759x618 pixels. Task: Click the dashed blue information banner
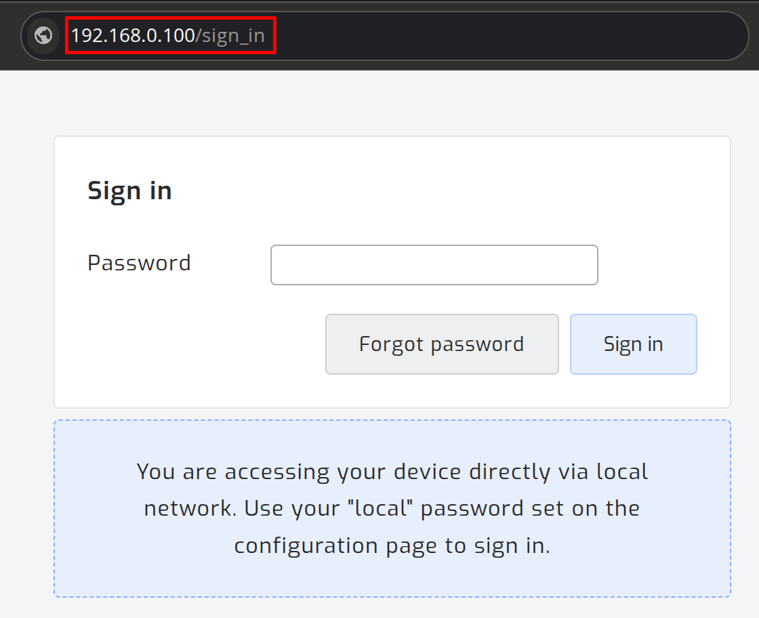click(x=392, y=508)
